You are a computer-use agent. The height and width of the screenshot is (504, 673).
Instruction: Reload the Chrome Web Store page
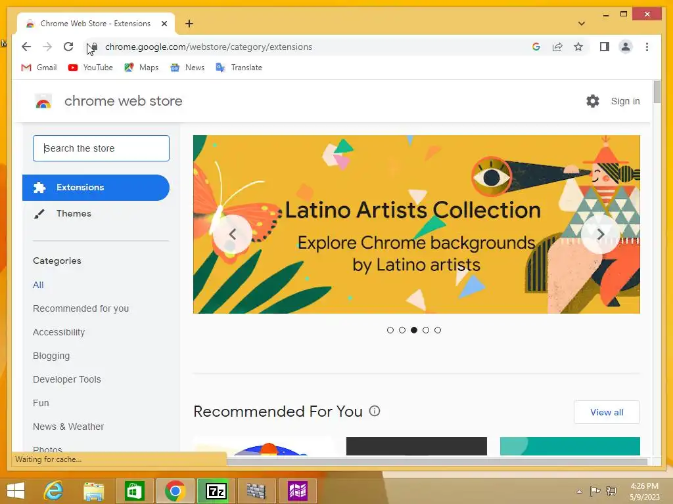click(68, 47)
